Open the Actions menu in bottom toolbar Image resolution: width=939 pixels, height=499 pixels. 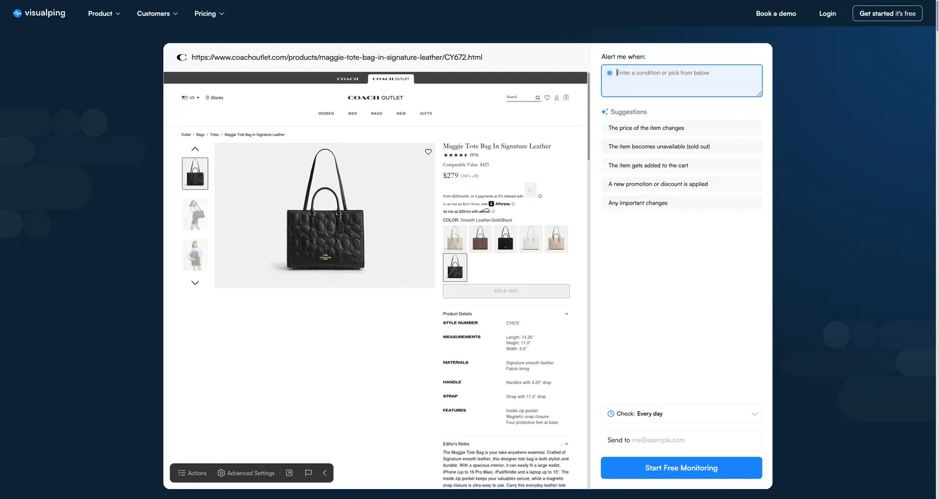point(192,473)
